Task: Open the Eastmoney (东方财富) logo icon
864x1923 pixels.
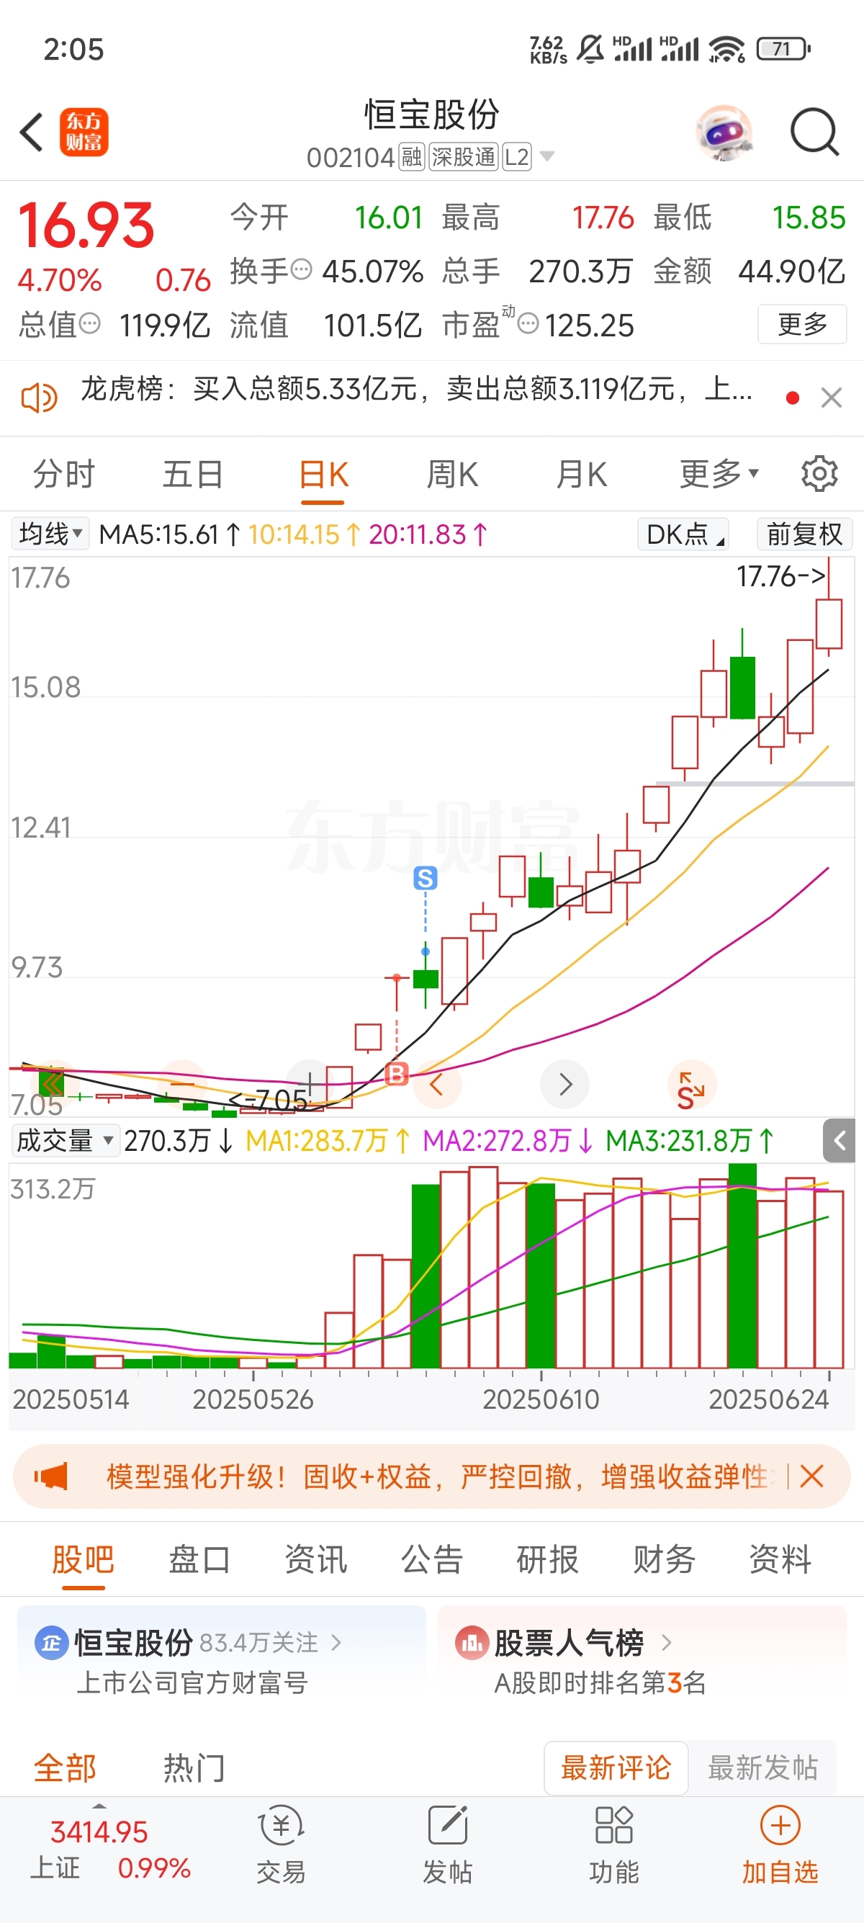Action: click(x=84, y=132)
